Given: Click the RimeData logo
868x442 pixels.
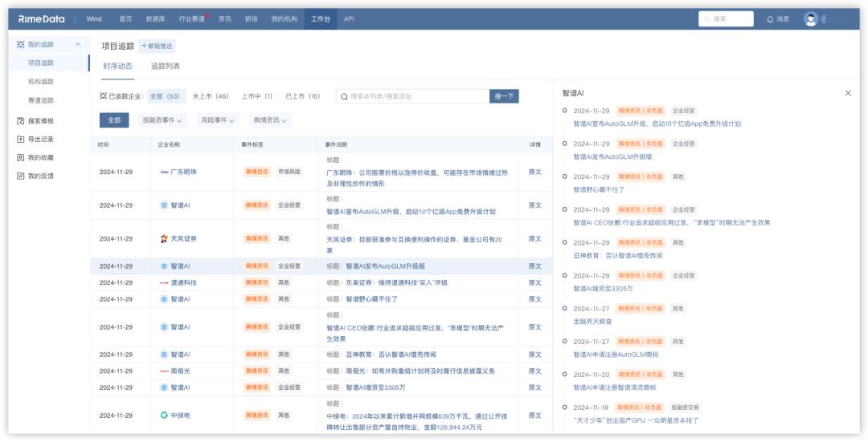Looking at the screenshot, I should [41, 18].
